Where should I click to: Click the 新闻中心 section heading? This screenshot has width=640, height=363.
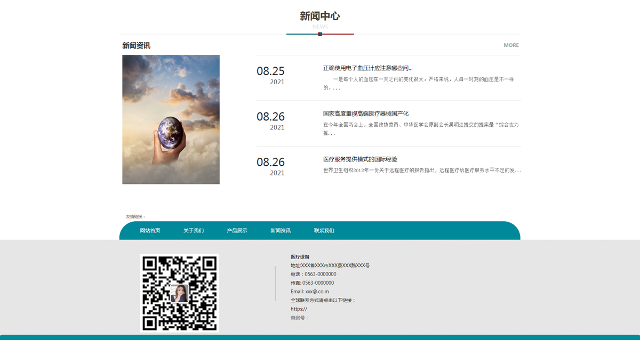(319, 17)
